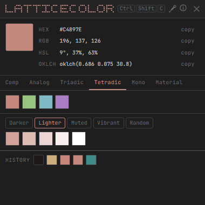Image resolution: width=205 pixels, height=205 pixels.
Task: Restore the black history color
Action: [x=38, y=160]
